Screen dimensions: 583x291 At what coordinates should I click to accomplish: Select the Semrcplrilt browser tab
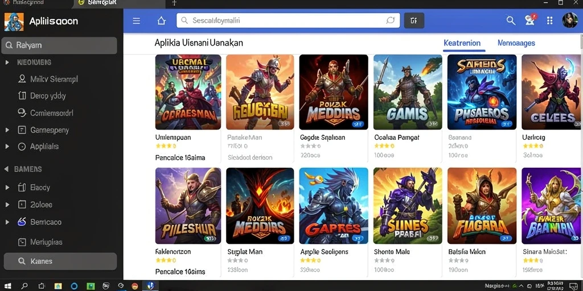[x=118, y=3]
